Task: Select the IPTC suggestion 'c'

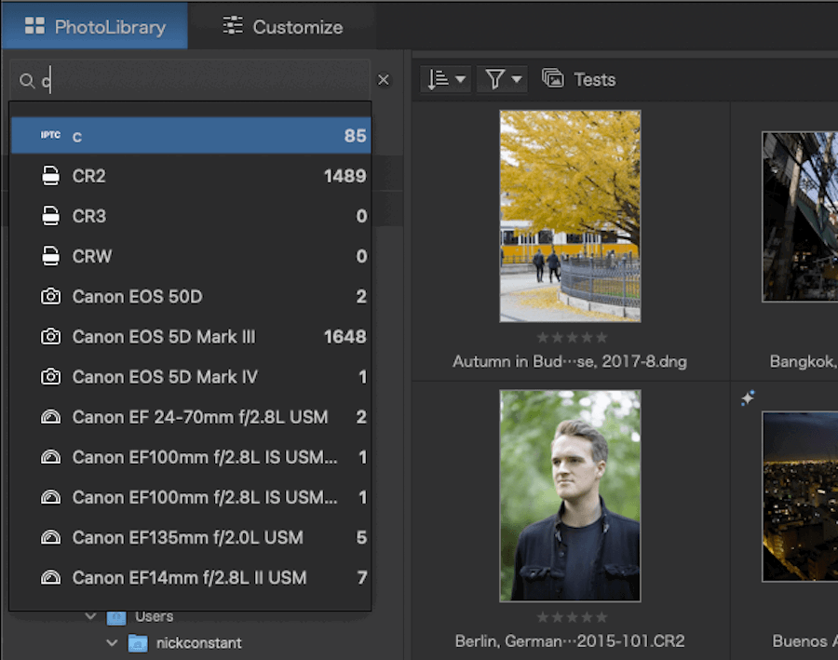Action: (191, 136)
